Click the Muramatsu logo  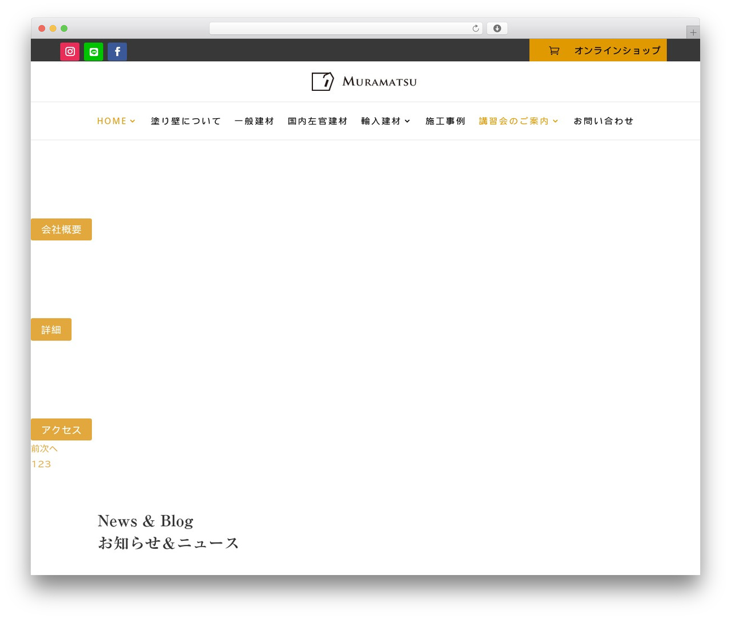point(364,82)
